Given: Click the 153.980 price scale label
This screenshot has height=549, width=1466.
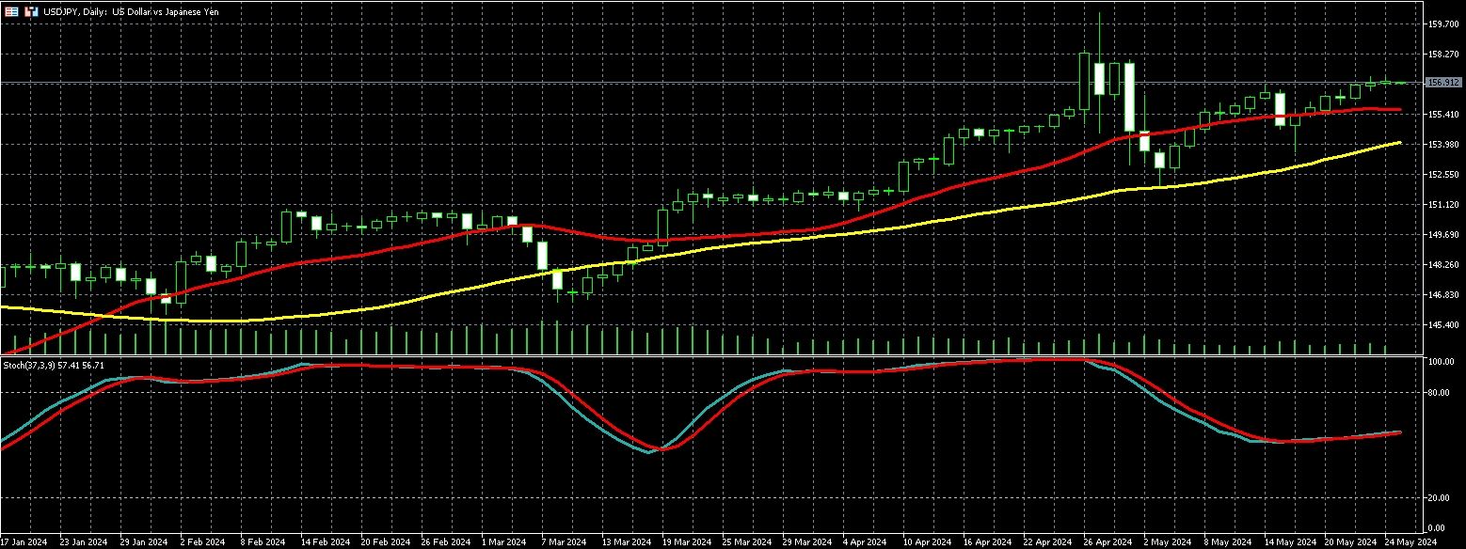Looking at the screenshot, I should pos(1443,144).
